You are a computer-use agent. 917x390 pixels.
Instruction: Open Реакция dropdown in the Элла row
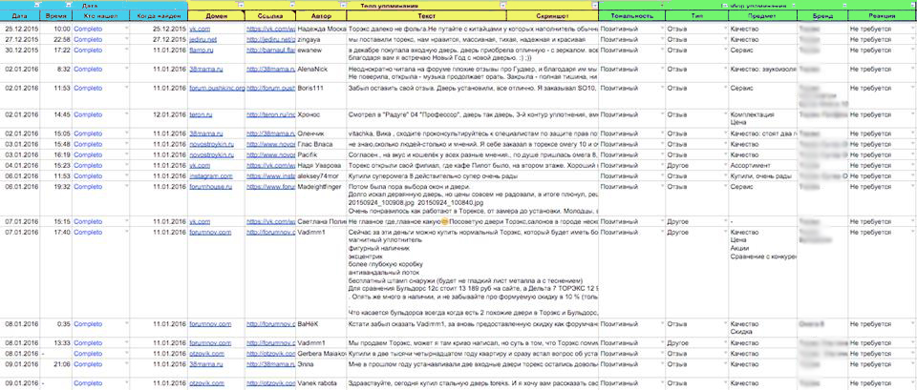pyautogui.click(x=913, y=363)
